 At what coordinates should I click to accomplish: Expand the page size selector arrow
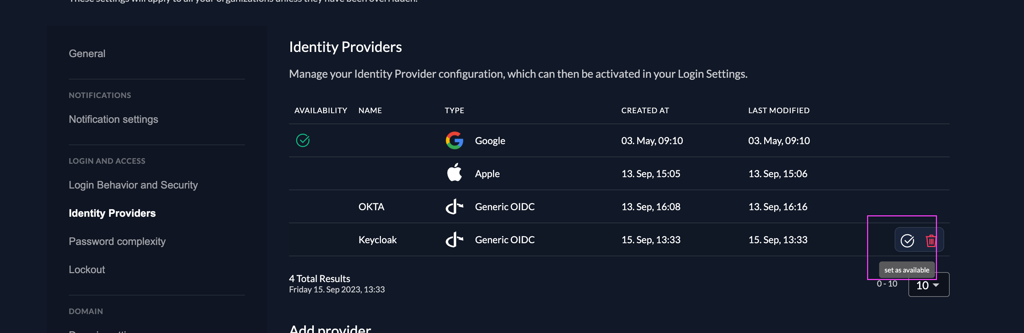click(x=937, y=285)
